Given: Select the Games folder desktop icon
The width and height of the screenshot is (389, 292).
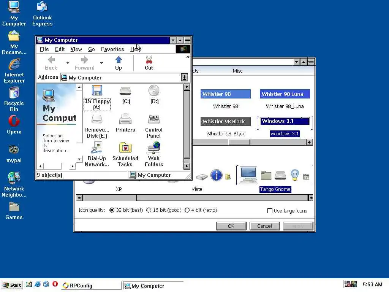Looking at the screenshot, I should (14, 211).
